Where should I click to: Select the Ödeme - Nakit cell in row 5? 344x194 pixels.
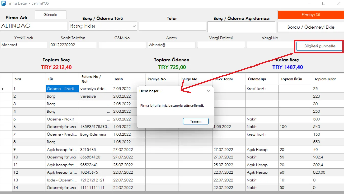tap(62, 119)
